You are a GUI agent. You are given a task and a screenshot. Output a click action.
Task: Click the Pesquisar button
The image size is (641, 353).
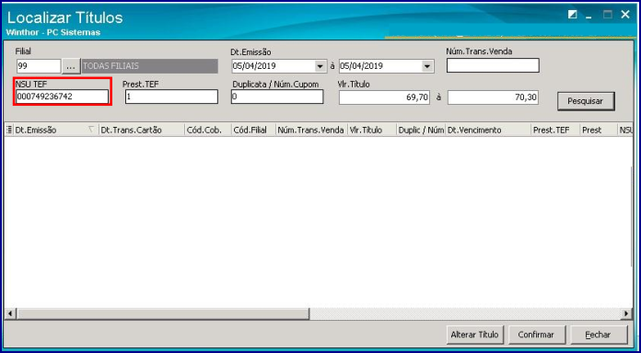click(x=586, y=101)
